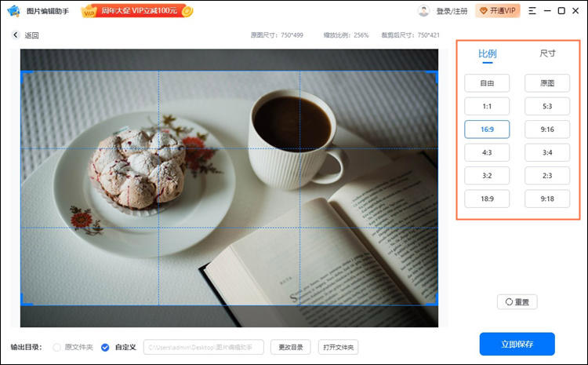Minimize the window
This screenshot has height=365, width=588.
[x=547, y=10]
